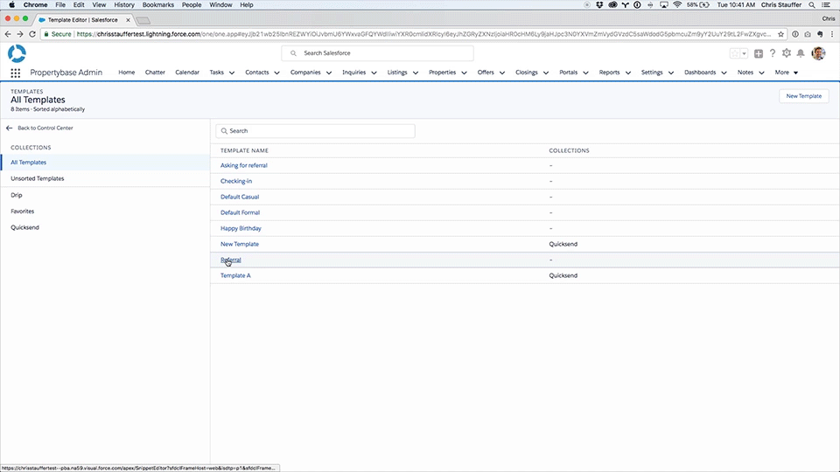Open macOS Spotlight search icon

click(x=812, y=5)
